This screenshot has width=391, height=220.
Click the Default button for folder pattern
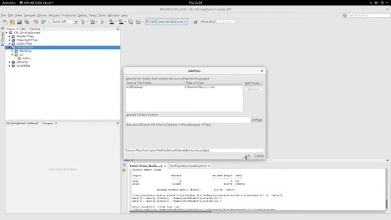tap(257, 120)
